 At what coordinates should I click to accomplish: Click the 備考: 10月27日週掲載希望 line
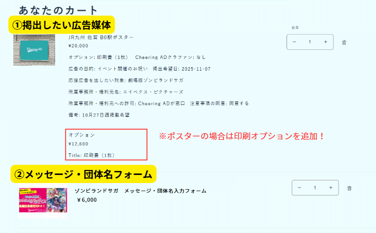pos(99,115)
